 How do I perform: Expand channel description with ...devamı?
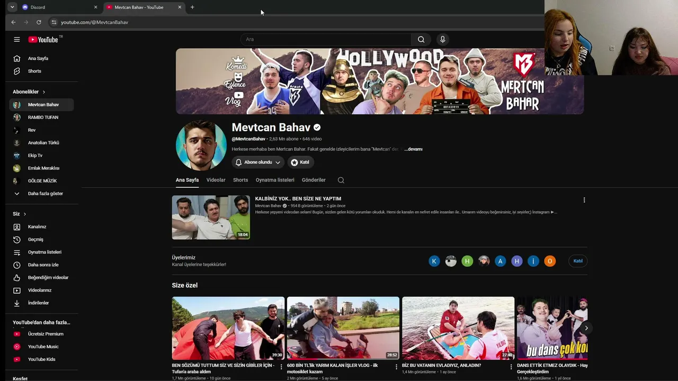point(413,149)
